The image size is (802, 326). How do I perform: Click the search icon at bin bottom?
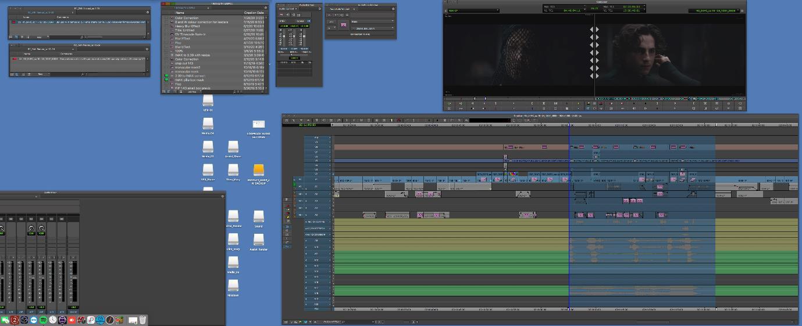tap(234, 92)
